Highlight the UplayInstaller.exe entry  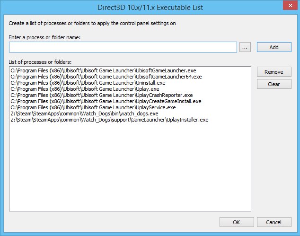(109, 120)
